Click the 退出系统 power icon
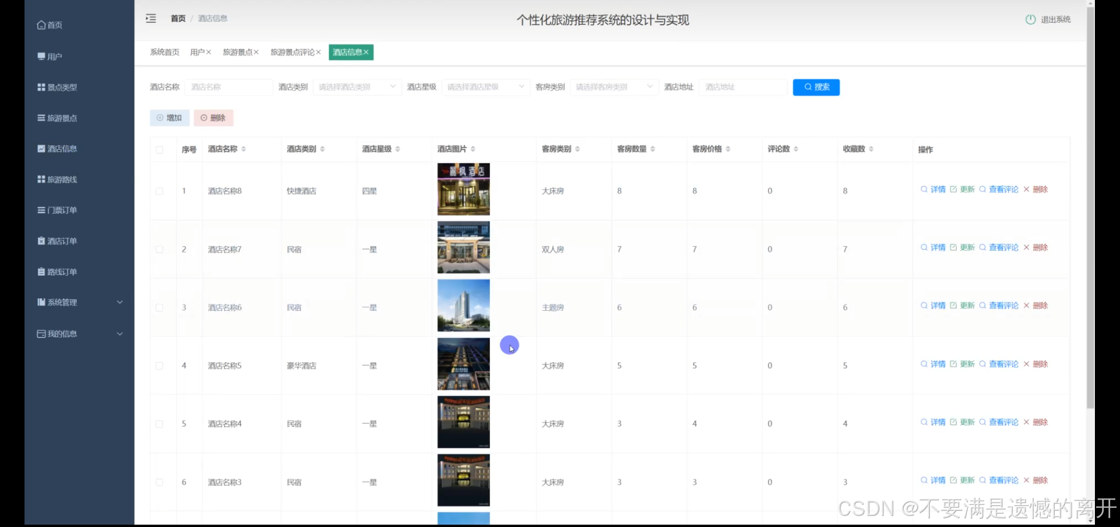This screenshot has width=1120, height=527. coord(1031,19)
